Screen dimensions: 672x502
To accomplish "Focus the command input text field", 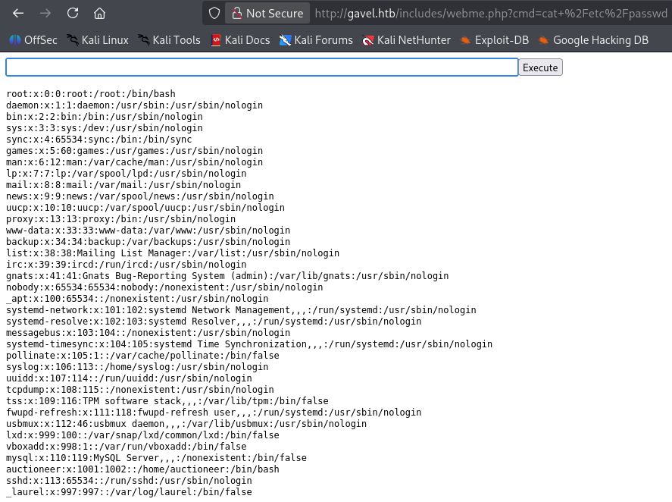I will [261, 67].
